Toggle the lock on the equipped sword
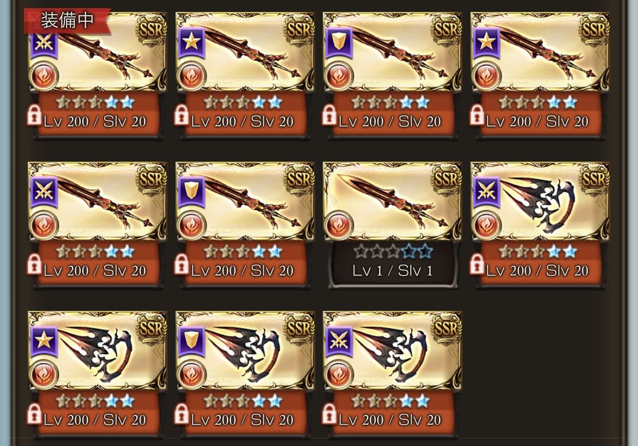 tap(34, 115)
